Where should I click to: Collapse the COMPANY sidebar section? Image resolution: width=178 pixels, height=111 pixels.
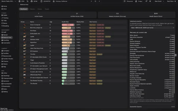(15, 49)
